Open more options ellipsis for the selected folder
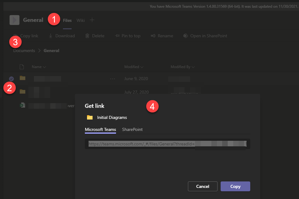 [x=113, y=79]
